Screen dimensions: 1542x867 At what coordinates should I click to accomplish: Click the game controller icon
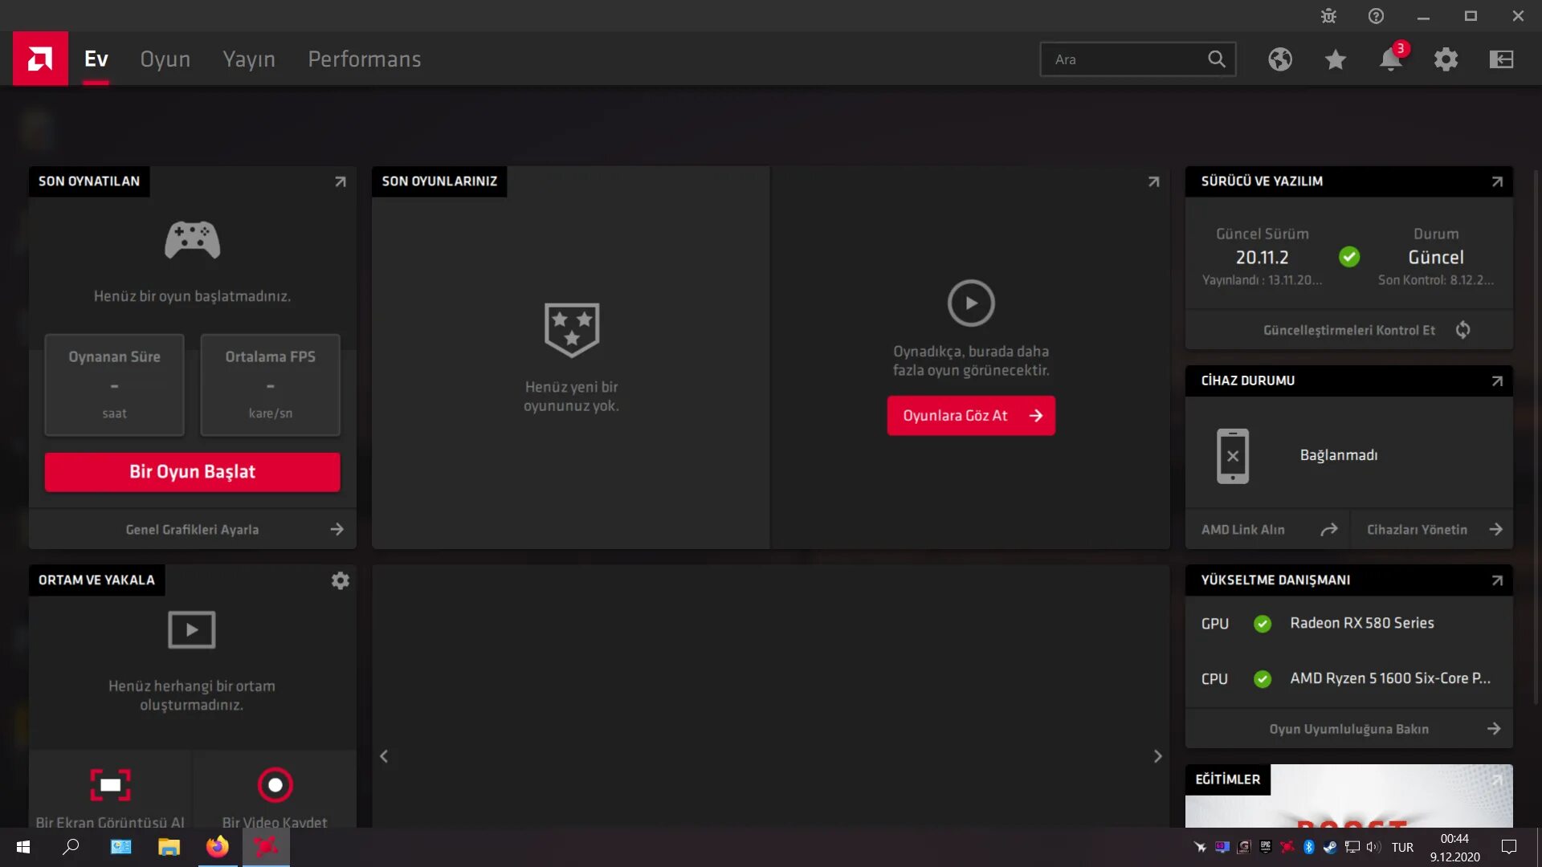[193, 240]
